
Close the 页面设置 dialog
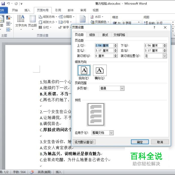click(165, 28)
